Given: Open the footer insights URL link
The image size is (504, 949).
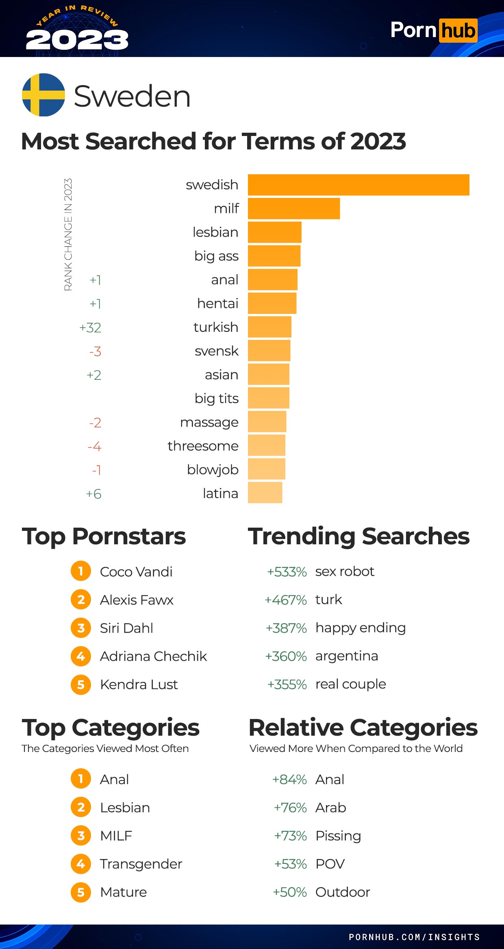Looking at the screenshot, I should 414,937.
